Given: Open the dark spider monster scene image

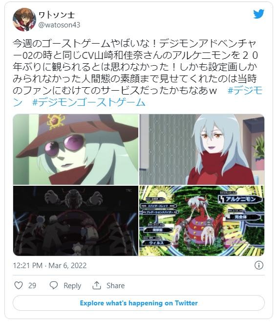Looking at the screenshot, I should tap(76, 221).
